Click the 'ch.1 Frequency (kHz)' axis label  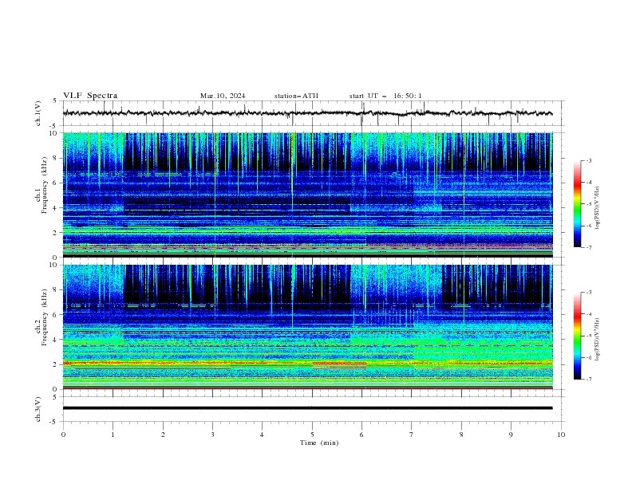click(x=41, y=184)
